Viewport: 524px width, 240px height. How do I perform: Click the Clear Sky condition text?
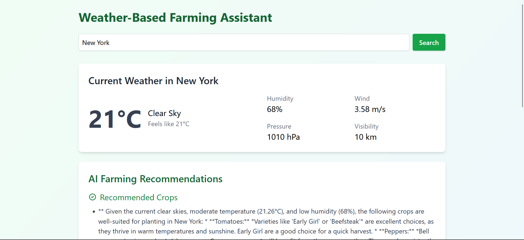[x=164, y=113]
